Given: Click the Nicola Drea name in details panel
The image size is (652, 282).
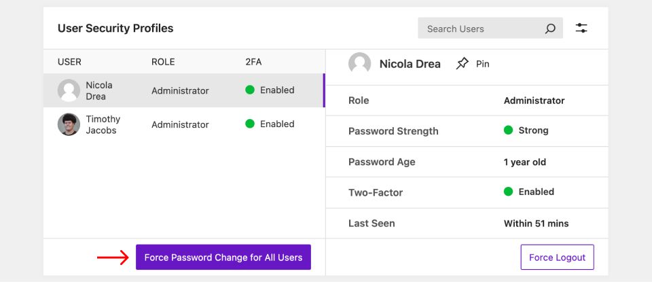Looking at the screenshot, I should pyautogui.click(x=410, y=64).
